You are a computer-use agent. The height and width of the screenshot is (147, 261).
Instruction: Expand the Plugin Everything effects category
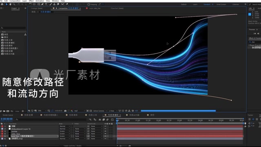(x=249, y=45)
